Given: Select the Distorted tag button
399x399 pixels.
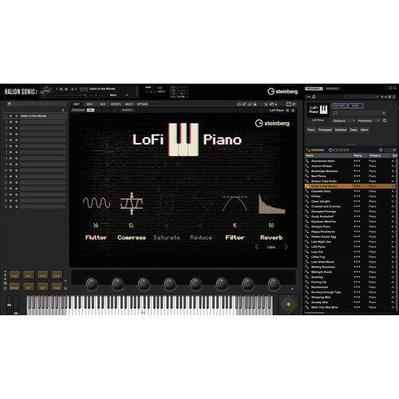Looking at the screenshot, I should coord(341,130).
